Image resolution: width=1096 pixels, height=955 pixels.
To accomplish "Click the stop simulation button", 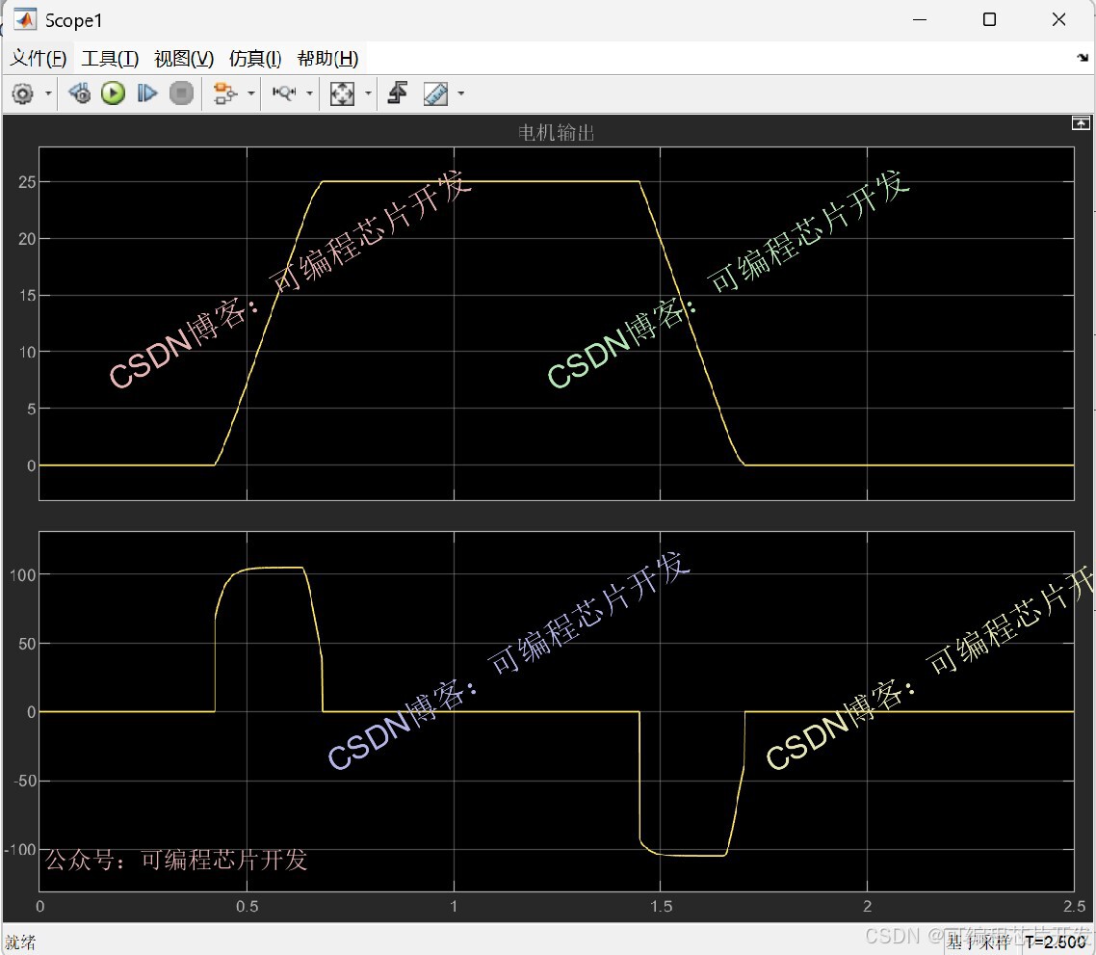I will (182, 93).
